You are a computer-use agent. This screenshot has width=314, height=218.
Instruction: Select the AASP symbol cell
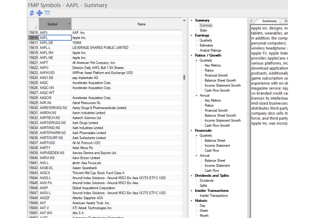(55, 188)
